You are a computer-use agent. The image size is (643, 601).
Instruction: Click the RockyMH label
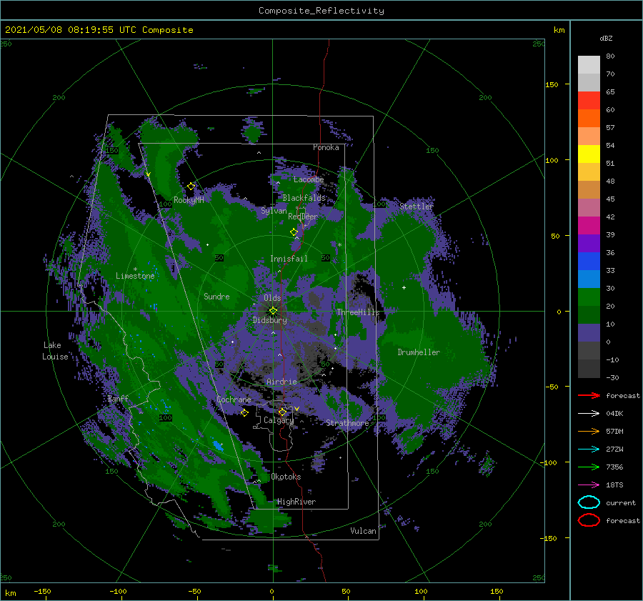(x=189, y=200)
